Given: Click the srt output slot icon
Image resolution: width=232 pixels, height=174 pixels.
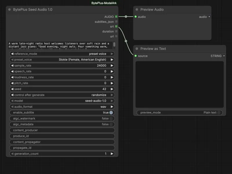Looking at the screenshot, I should (x=116, y=26).
